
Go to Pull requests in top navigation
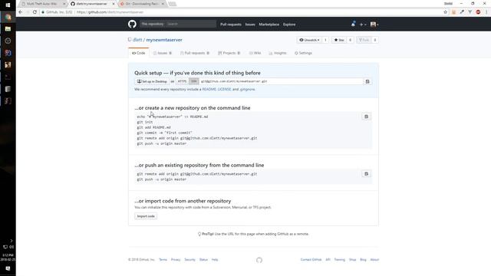(231, 25)
